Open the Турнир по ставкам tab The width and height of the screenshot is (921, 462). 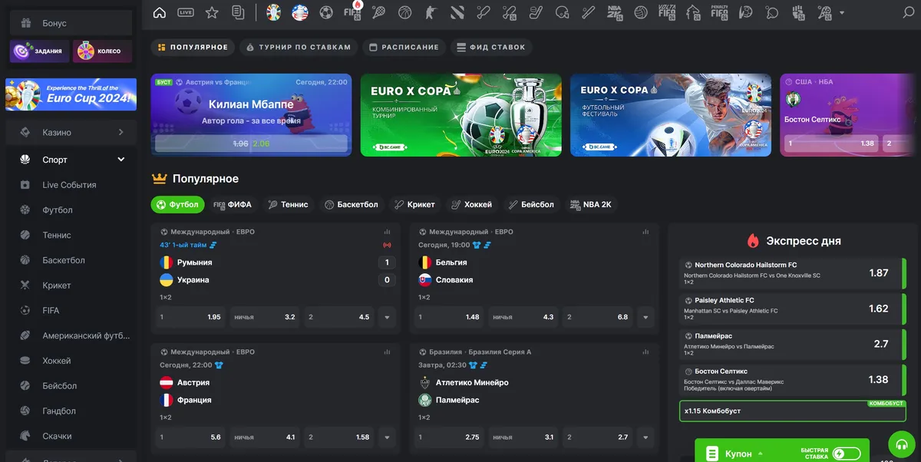click(298, 47)
